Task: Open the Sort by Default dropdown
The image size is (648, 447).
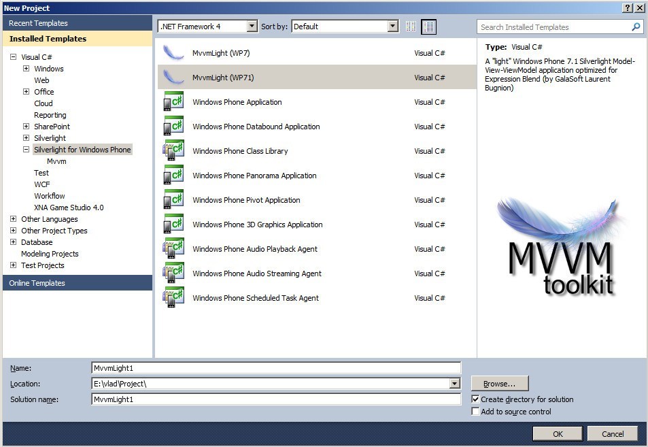Action: click(393, 27)
